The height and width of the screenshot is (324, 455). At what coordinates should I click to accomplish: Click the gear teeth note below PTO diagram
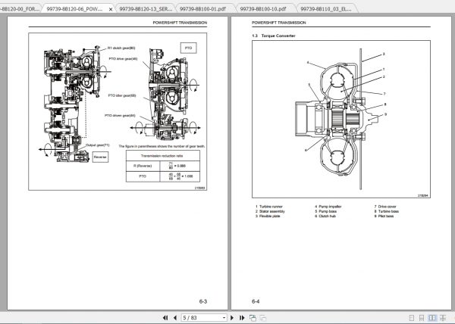[x=162, y=146]
